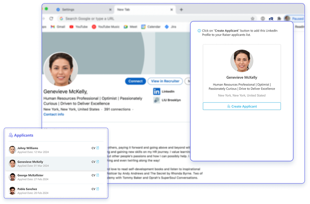
Task: Click the blue Connect button
Action: [x=135, y=81]
